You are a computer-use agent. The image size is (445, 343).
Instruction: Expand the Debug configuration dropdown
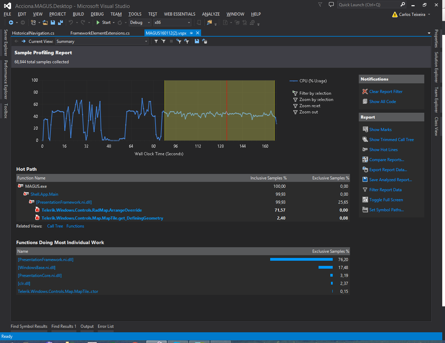coord(149,22)
